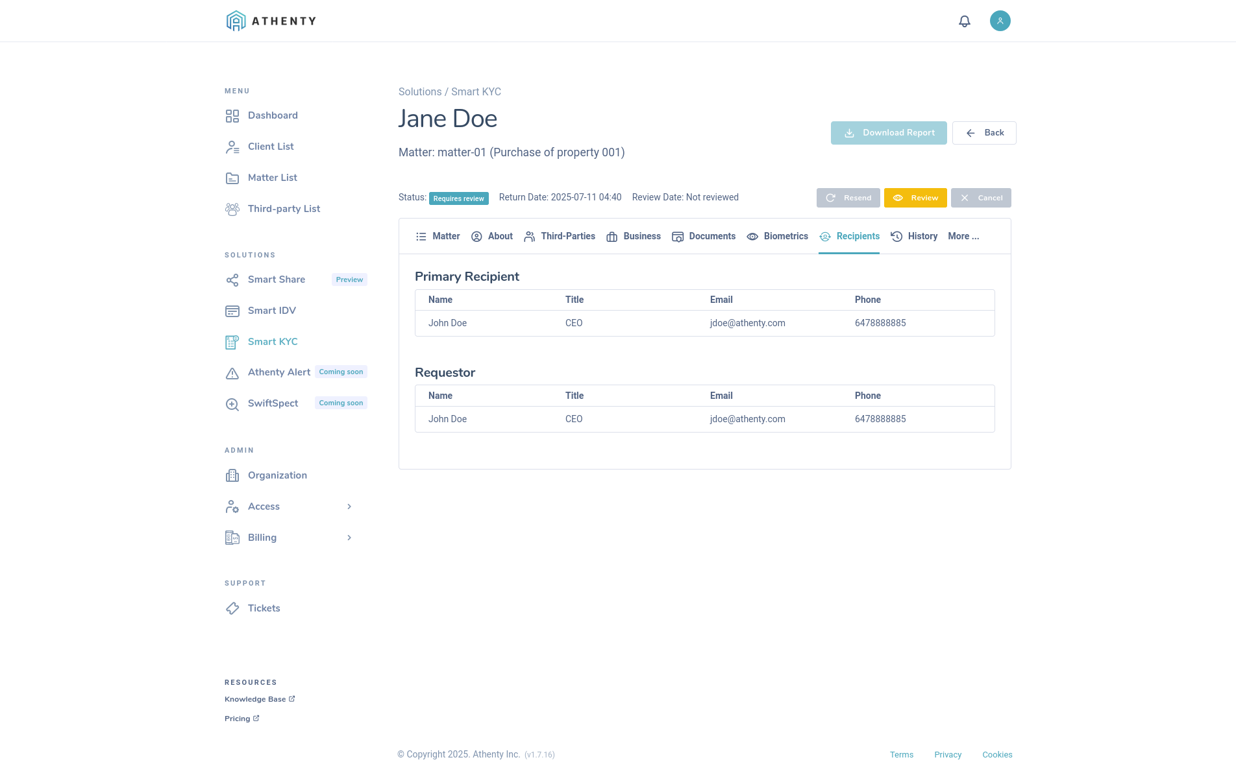This screenshot has height=775, width=1236.
Task: Open Tickets under Support
Action: (264, 608)
